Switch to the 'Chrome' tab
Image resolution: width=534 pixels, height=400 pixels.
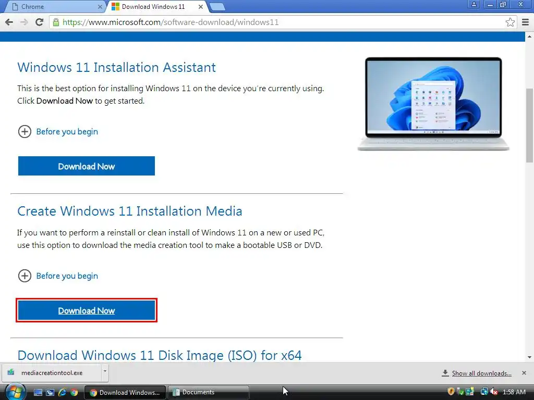pos(54,7)
